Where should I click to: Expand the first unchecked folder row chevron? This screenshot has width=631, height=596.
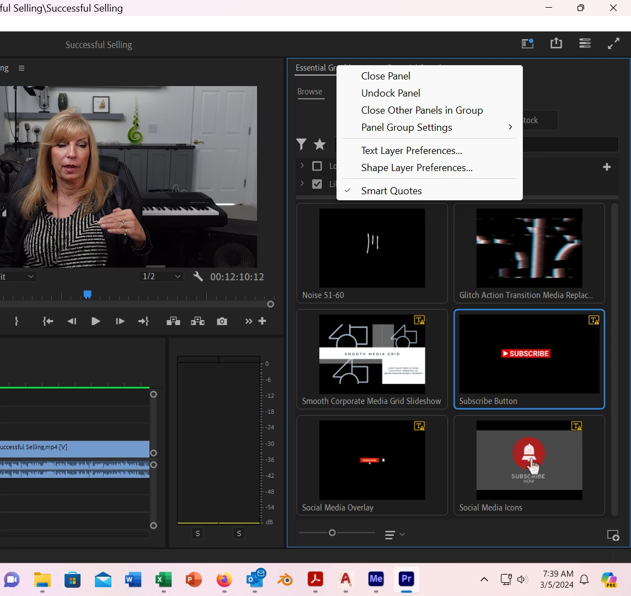tap(302, 166)
